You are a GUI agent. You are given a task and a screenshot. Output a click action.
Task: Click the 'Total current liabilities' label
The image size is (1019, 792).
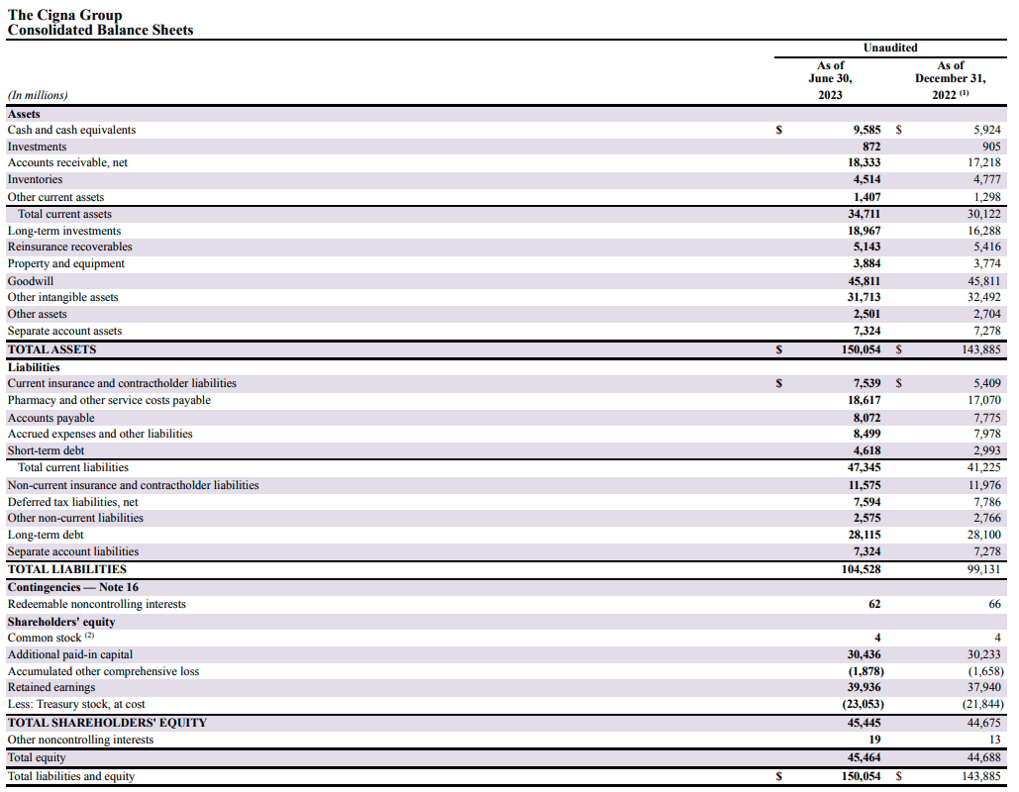[x=73, y=468]
